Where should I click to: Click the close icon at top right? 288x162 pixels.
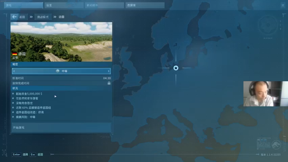click(283, 5)
